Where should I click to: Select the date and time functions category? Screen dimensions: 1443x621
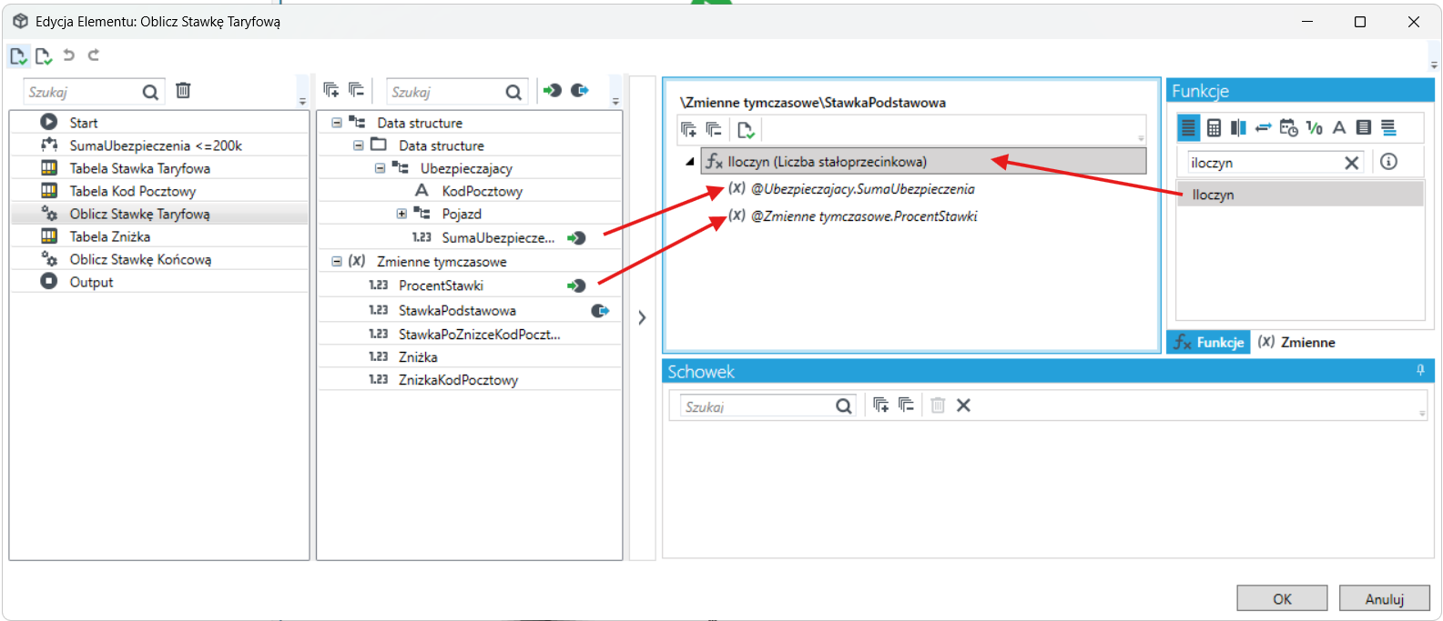(1288, 128)
